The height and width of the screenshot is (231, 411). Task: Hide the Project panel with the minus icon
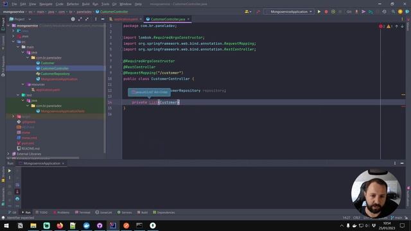pyautogui.click(x=103, y=19)
